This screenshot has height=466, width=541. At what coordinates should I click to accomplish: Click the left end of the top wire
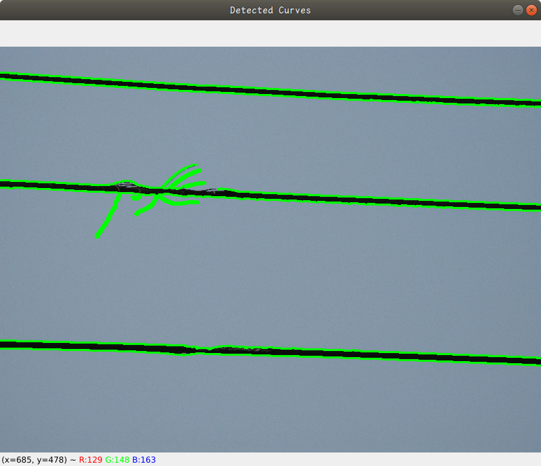click(x=4, y=76)
